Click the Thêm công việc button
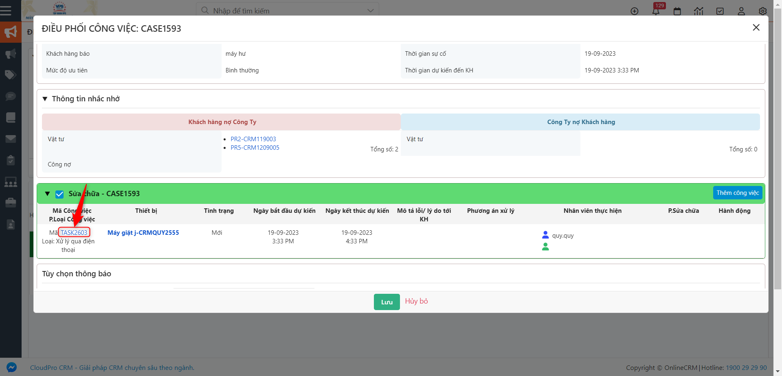The height and width of the screenshot is (376, 782). click(738, 193)
